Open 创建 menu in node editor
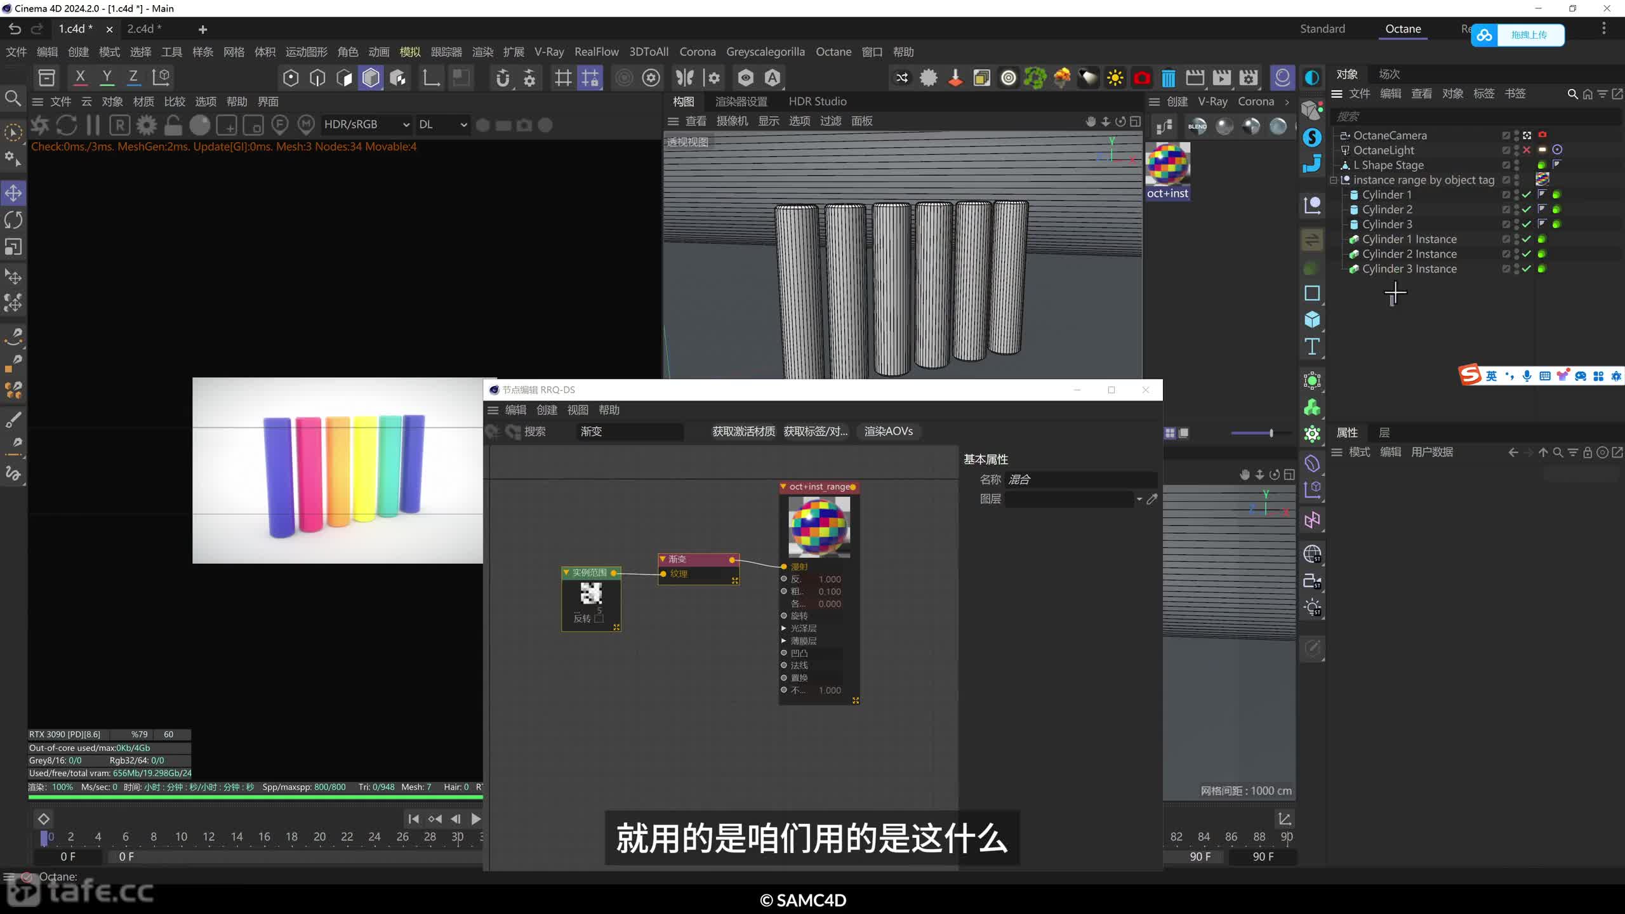Screen dimensions: 1625x914 (x=547, y=410)
